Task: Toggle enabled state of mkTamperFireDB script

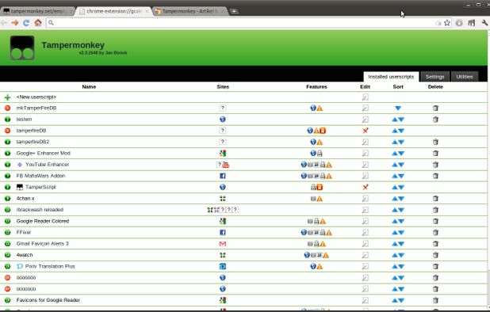Action: coord(7,108)
